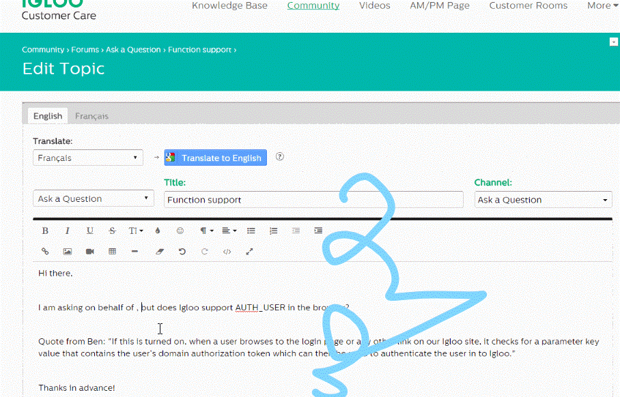620x397 pixels.
Task: Click the undo arrow icon
Action: click(182, 252)
